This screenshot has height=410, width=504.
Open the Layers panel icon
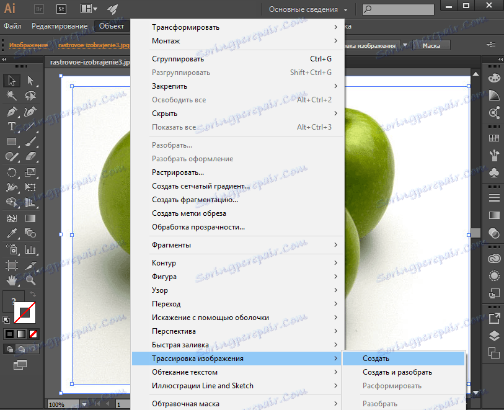pos(494,336)
